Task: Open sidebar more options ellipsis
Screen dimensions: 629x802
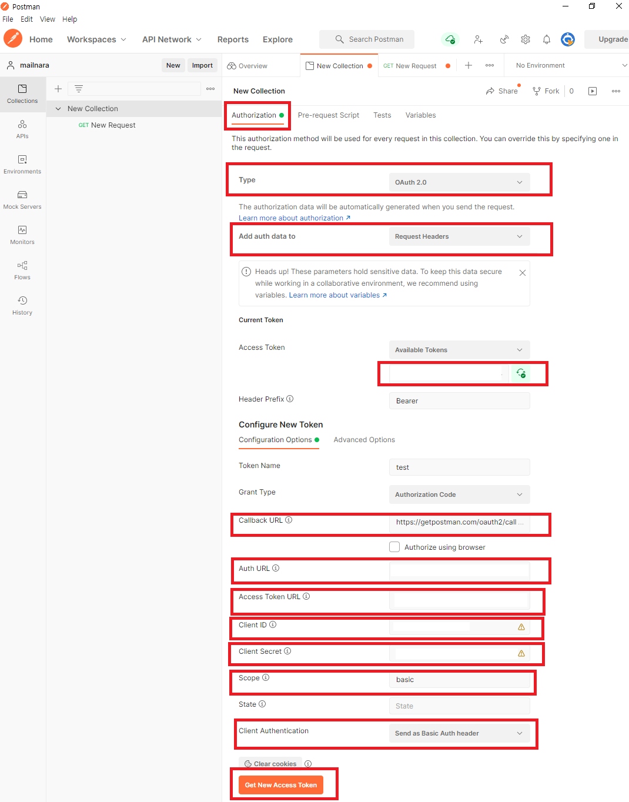Action: 210,89
